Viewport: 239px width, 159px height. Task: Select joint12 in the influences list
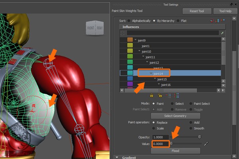154,63
